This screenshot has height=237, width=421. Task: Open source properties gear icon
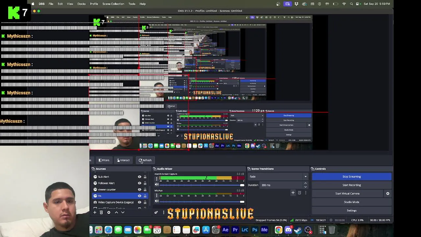coord(109,212)
